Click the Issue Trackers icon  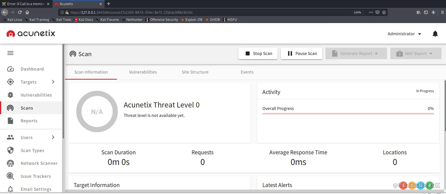(x=10, y=176)
